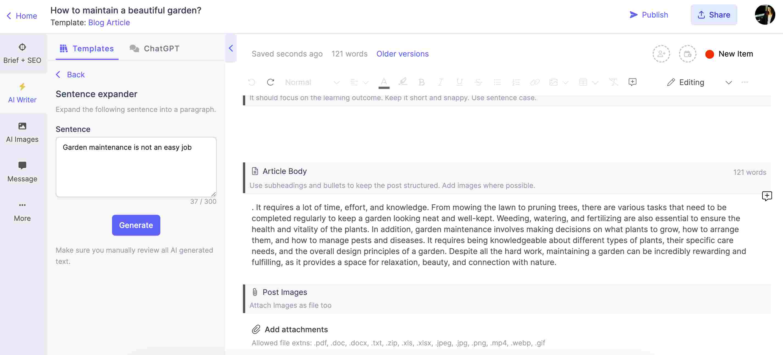This screenshot has width=783, height=355.
Task: Toggle the AI Writer panel
Action: tap(230, 49)
